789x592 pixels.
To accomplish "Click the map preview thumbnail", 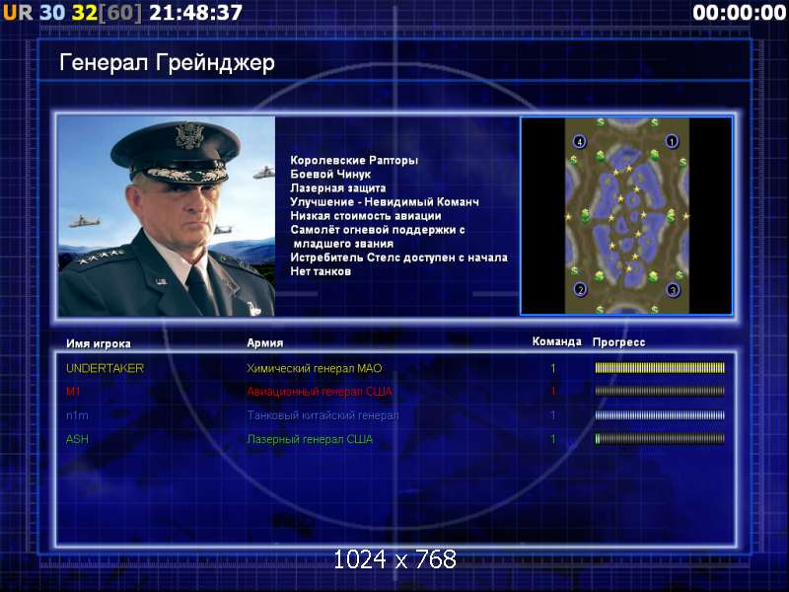I will (626, 216).
